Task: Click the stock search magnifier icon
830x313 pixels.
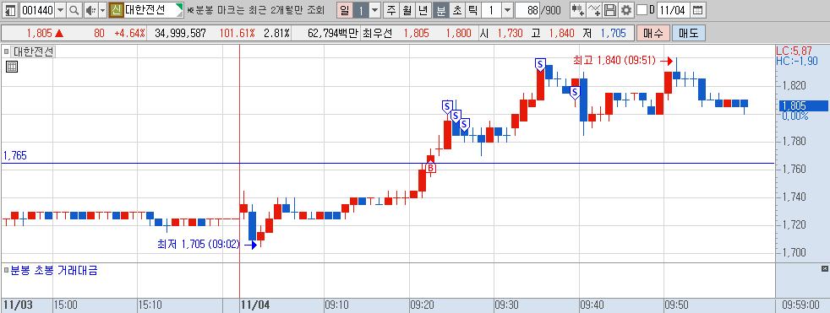Action: [x=74, y=10]
